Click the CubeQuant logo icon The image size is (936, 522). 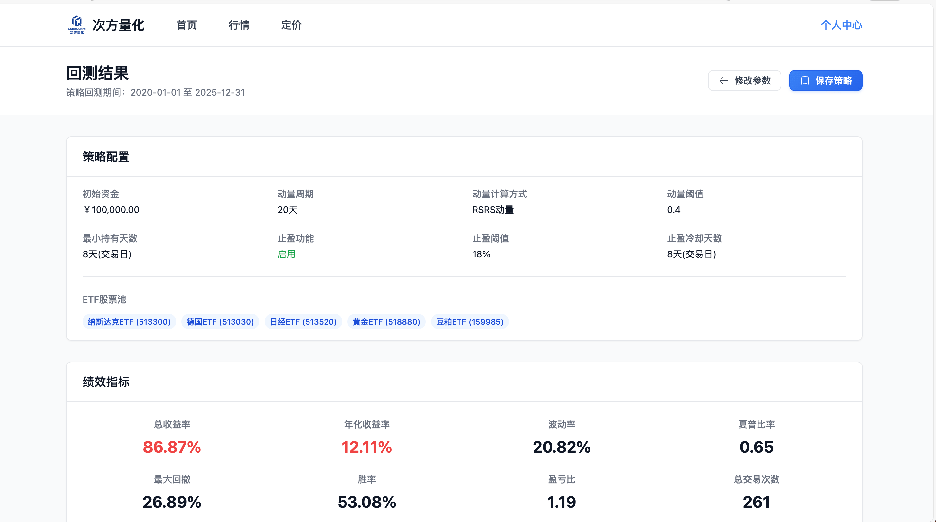[77, 24]
